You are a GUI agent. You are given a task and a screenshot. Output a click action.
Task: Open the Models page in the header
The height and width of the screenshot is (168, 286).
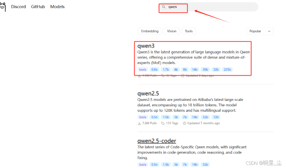coord(57,7)
